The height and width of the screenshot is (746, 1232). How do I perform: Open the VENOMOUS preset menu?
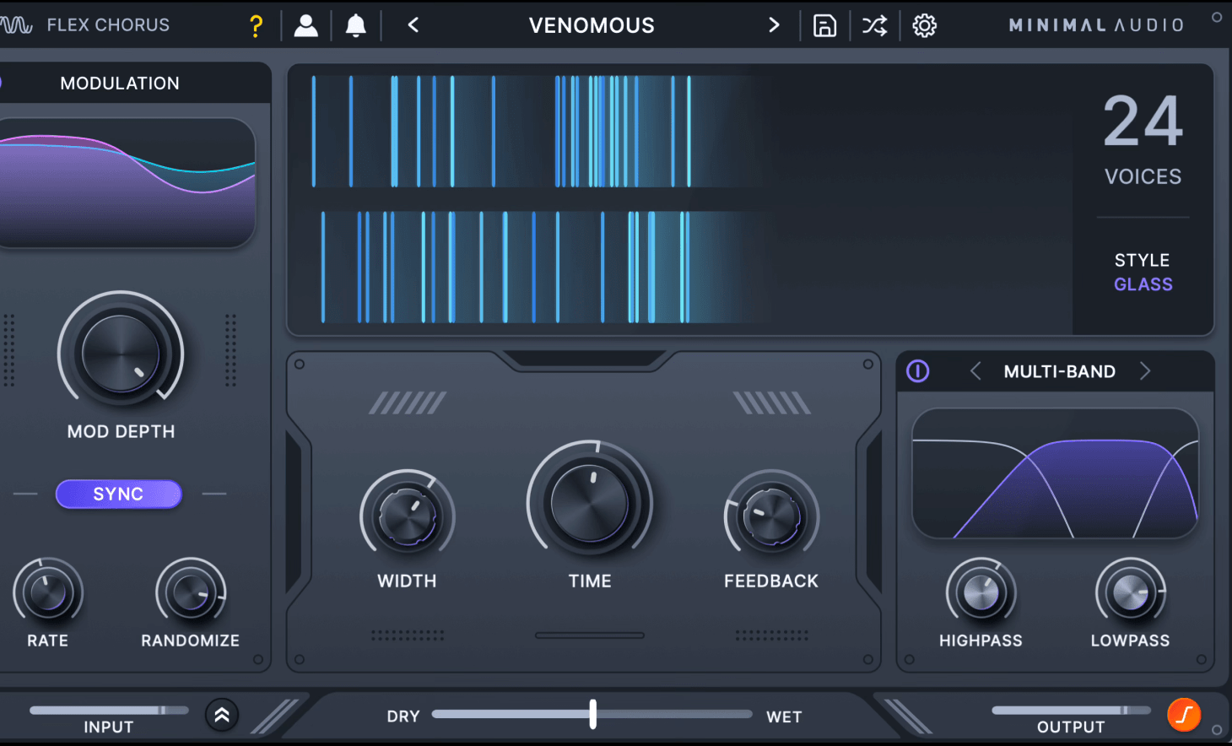tap(592, 25)
